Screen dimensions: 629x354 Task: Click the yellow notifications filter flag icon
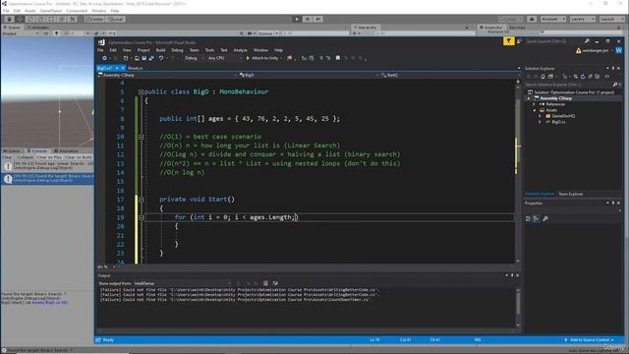point(509,41)
